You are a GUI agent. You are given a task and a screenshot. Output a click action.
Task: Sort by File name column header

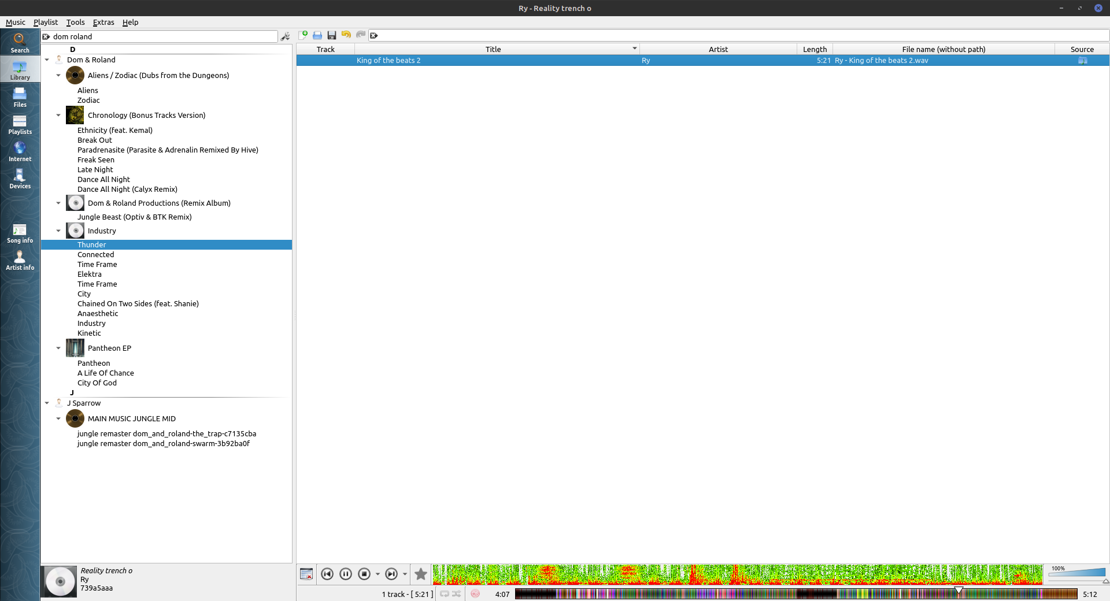[943, 49]
